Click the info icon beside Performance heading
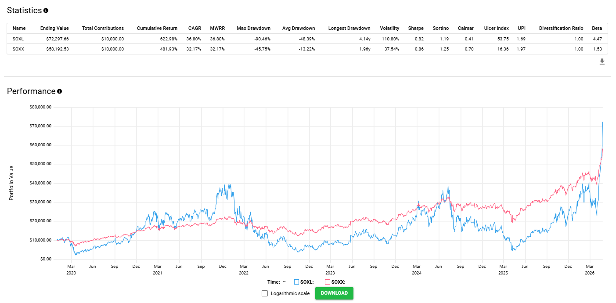616x303 pixels. [59, 91]
